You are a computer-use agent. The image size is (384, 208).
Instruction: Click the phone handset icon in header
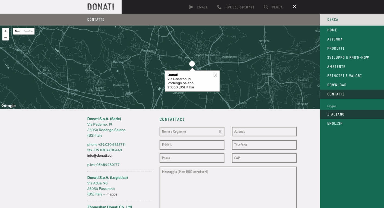219,7
